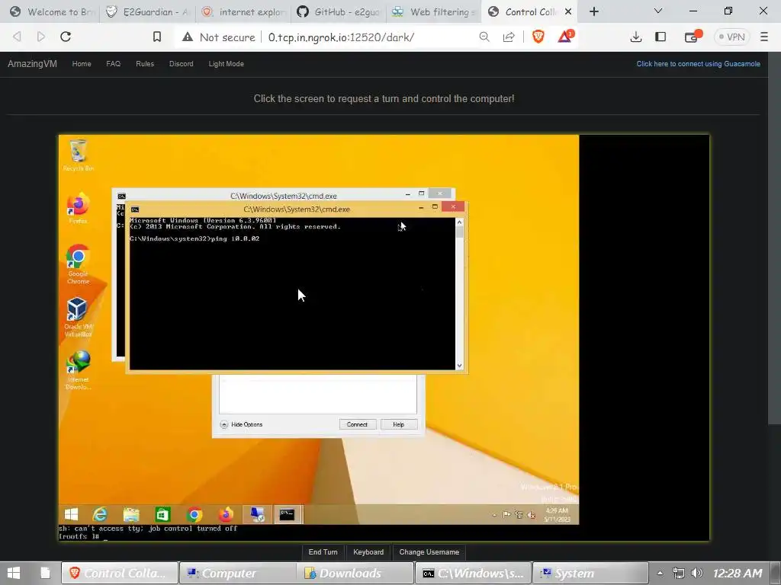Launch Google Chrome from the VM desktop
The image size is (781, 585).
tap(79, 264)
